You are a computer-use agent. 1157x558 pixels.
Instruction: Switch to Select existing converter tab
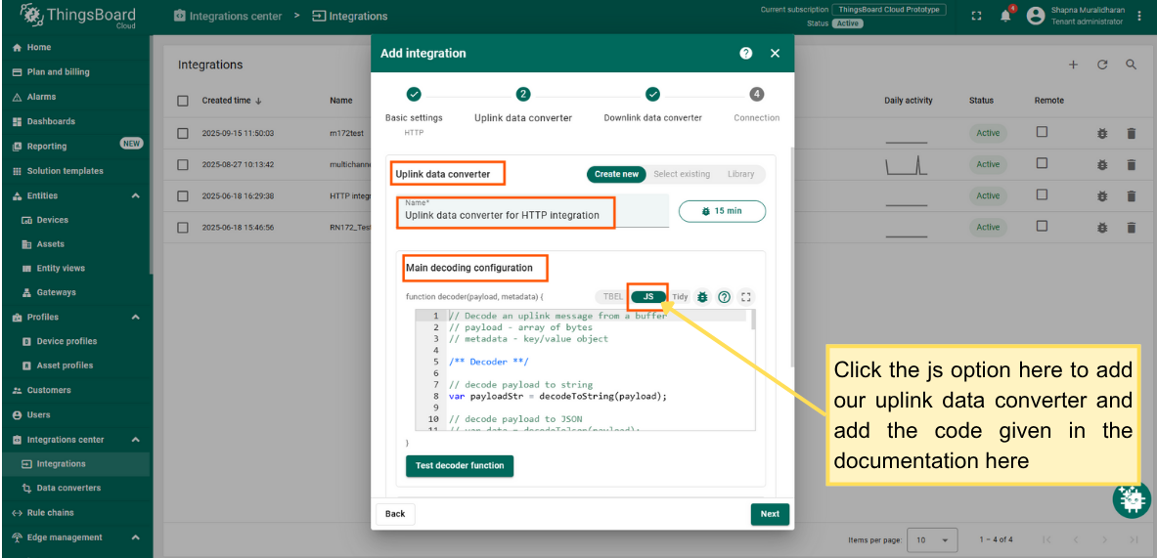pos(682,174)
